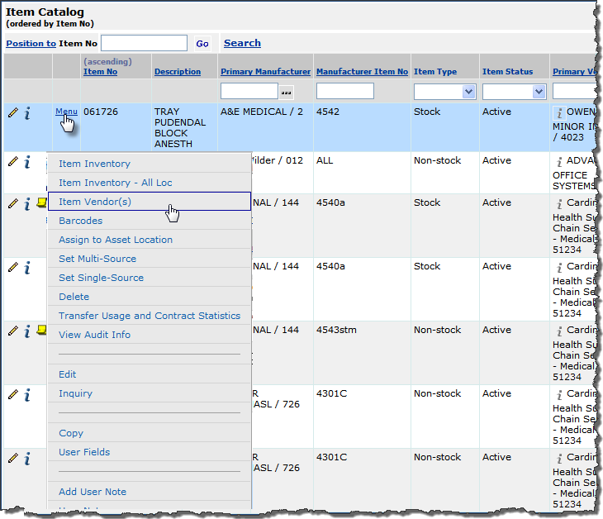
Task: Choose Transfer Usage and Contract Statistics
Action: pos(150,316)
